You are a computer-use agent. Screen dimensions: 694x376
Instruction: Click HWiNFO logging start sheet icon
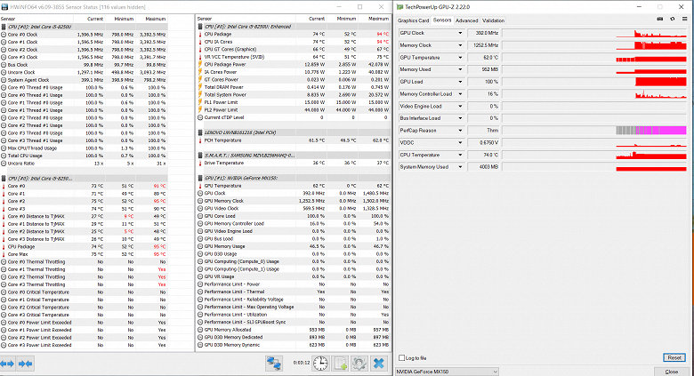340,364
